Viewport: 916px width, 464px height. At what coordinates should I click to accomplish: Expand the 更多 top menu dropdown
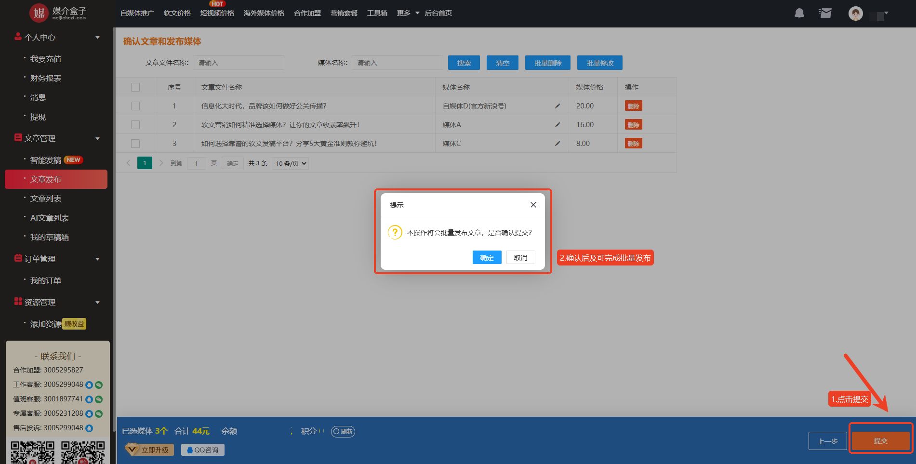pyautogui.click(x=408, y=13)
